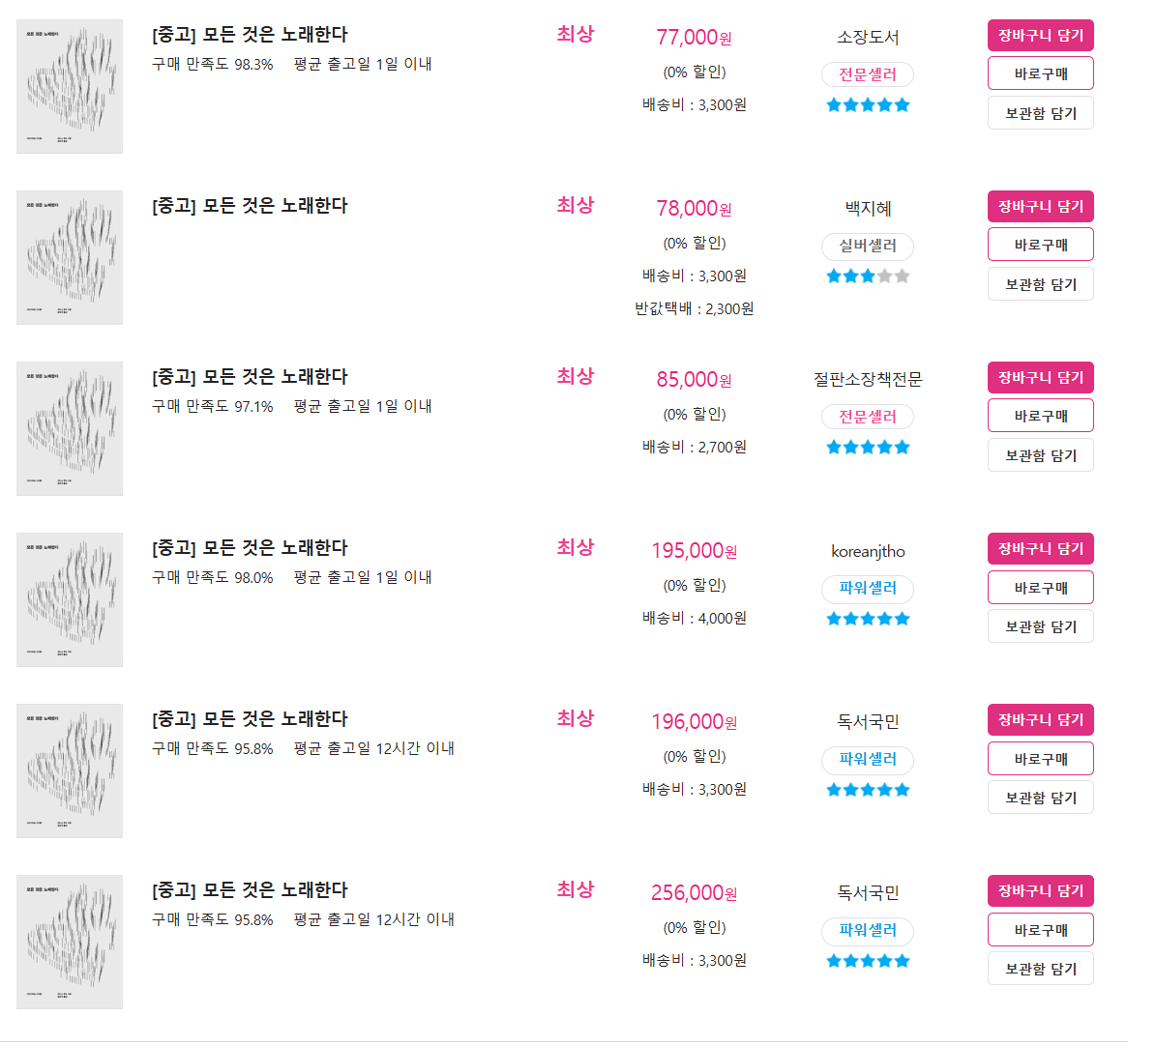The image size is (1156, 1046).
Task: Open the book cover thumbnail of the 77,000원 listing
Action: [x=70, y=87]
